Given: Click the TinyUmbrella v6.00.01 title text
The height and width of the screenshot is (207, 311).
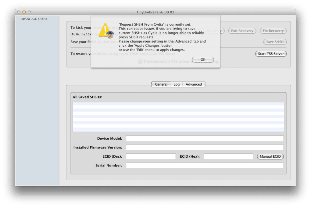Looking at the screenshot, I should [x=155, y=12].
